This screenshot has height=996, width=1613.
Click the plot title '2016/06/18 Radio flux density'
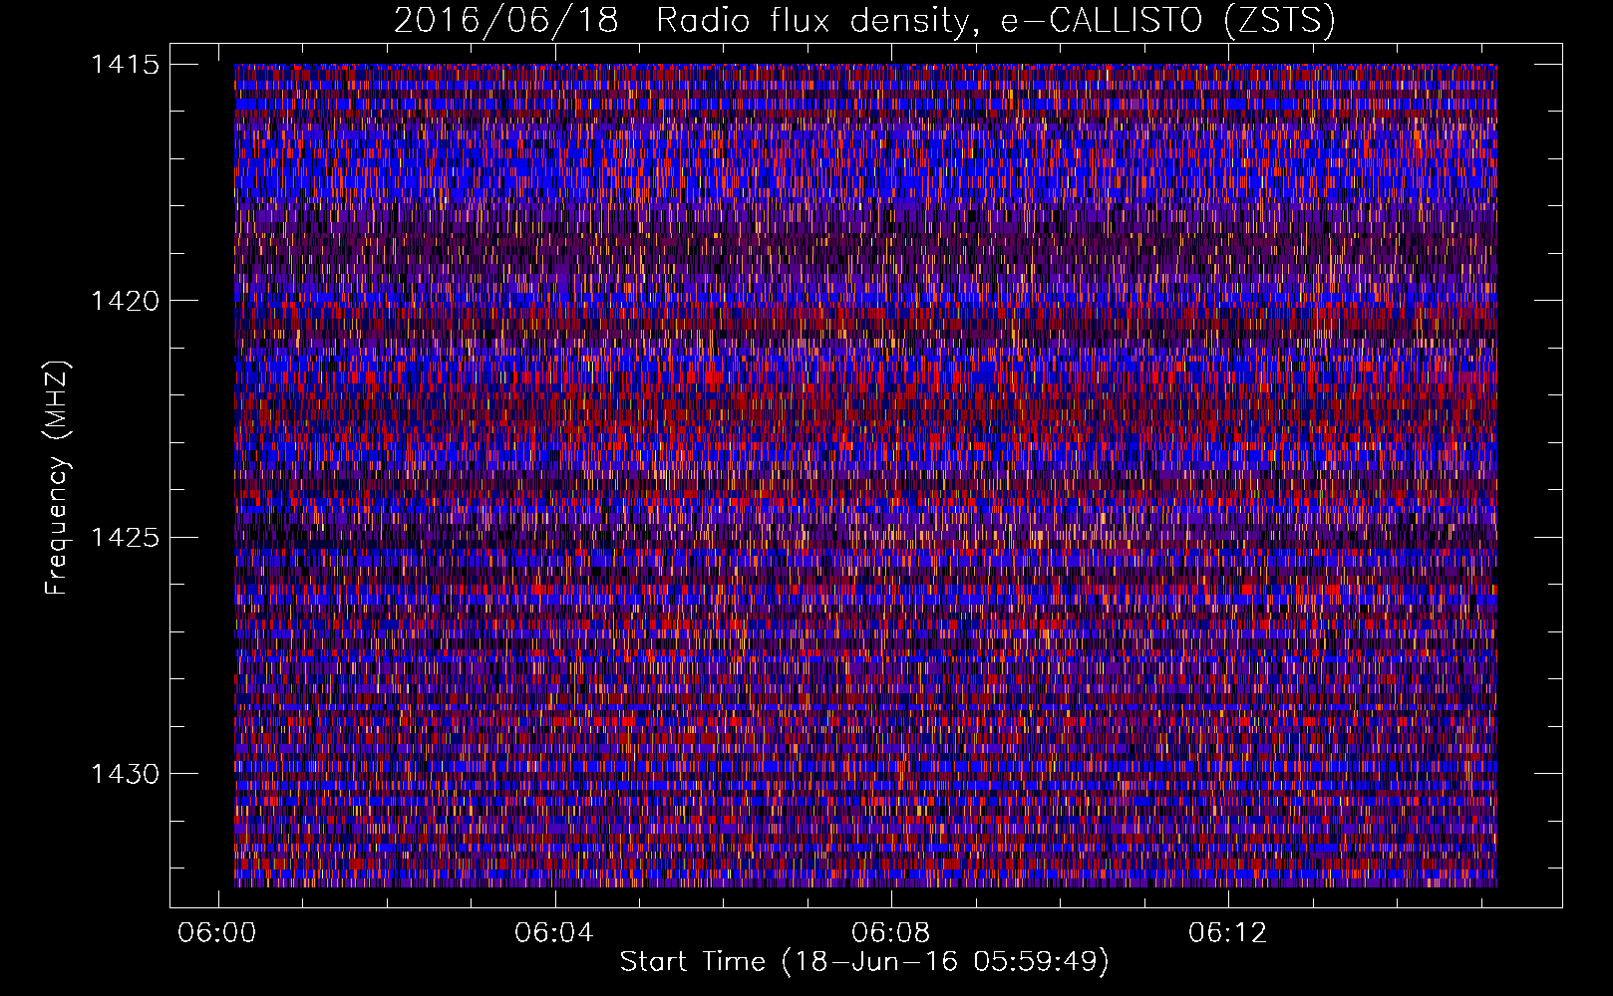864,21
